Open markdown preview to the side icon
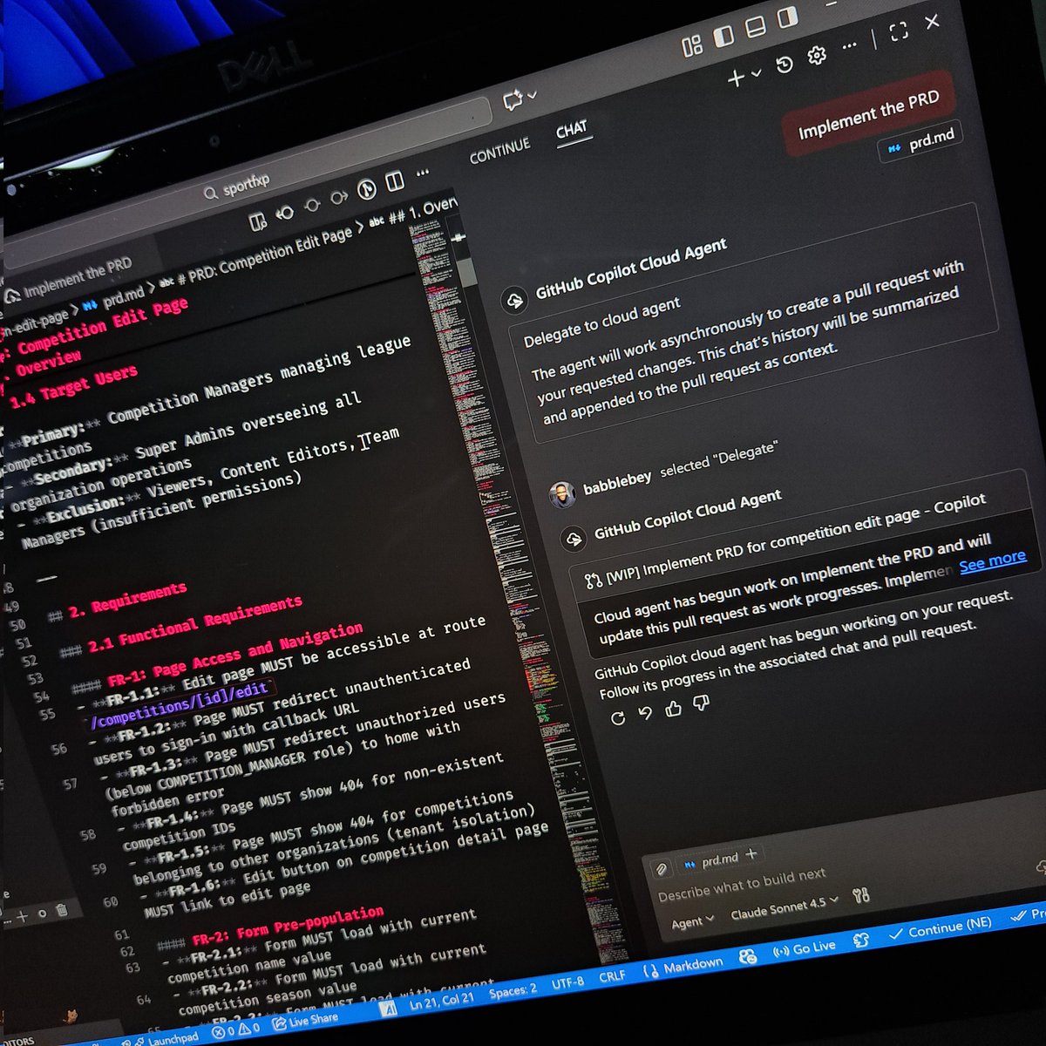Viewport: 1046px width, 1046px height. [258, 222]
